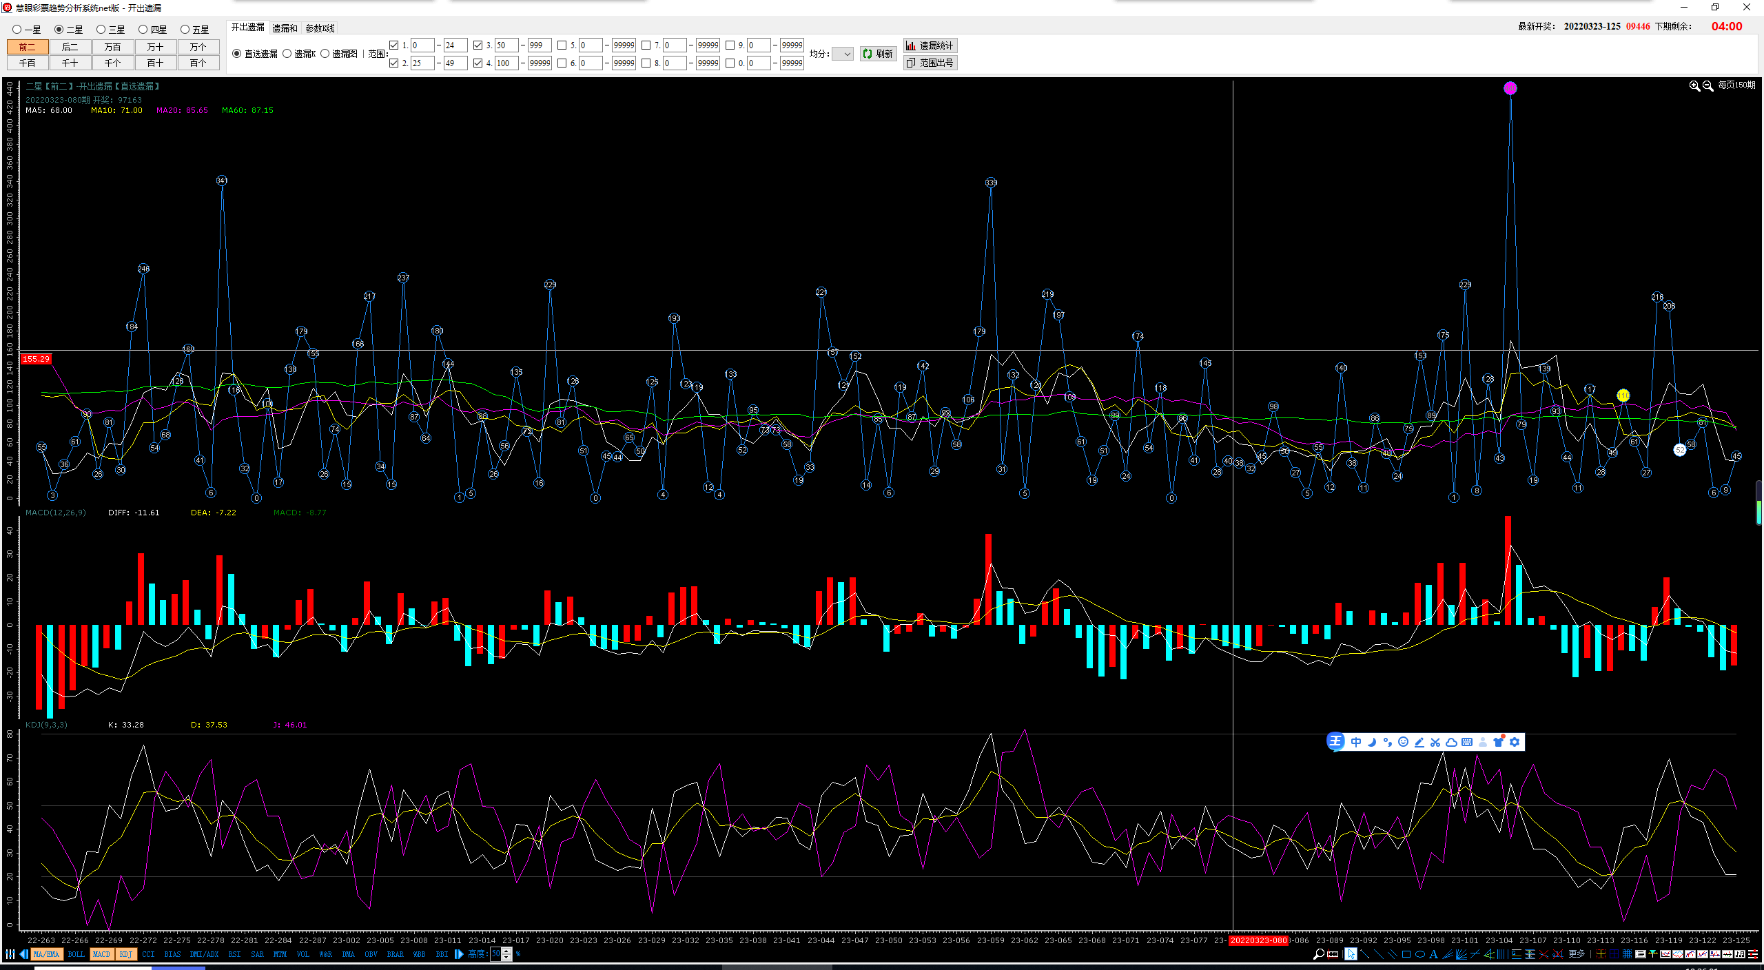
Task: Open red slider settings icon at right
Action: click(x=1753, y=954)
